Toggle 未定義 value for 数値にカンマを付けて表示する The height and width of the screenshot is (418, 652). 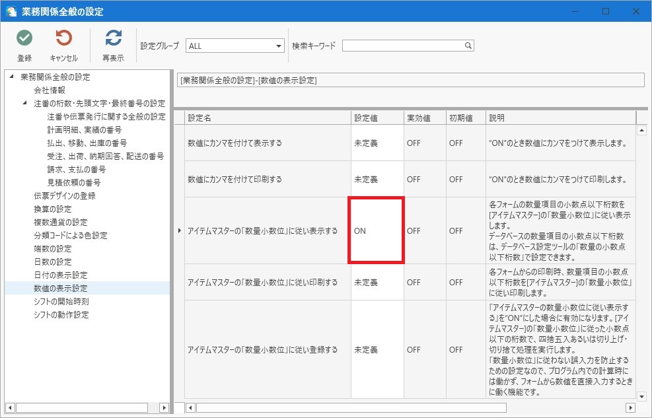coord(377,143)
